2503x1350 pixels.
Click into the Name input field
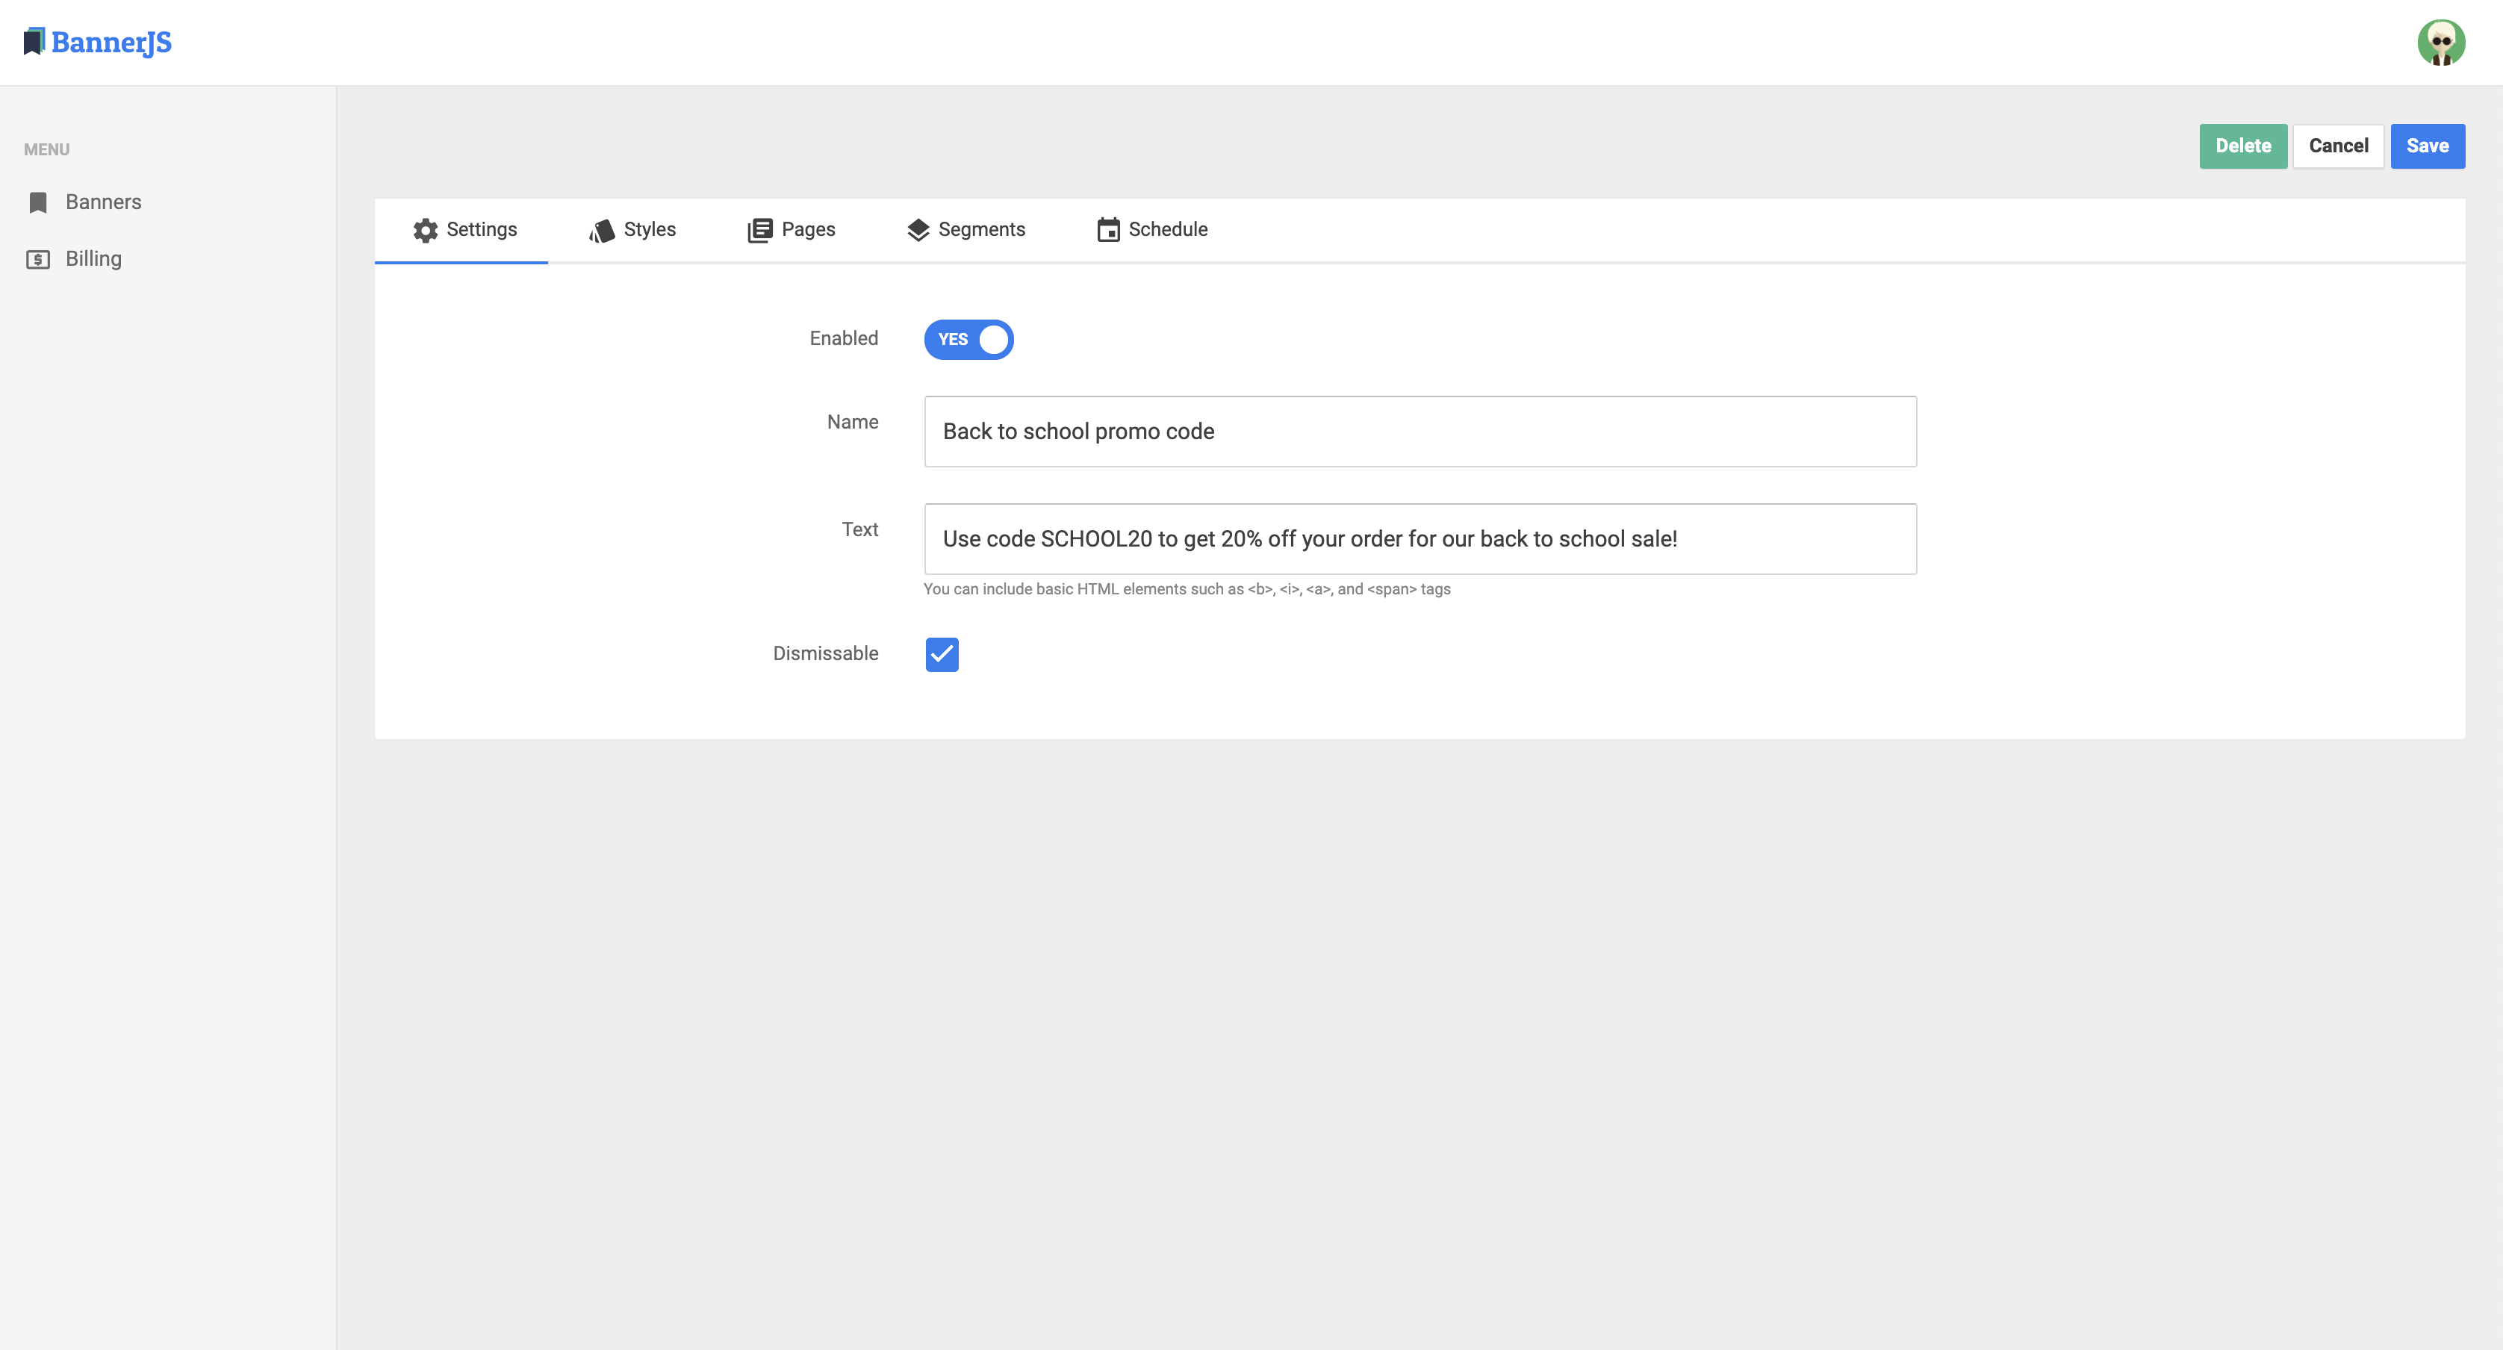point(1419,432)
